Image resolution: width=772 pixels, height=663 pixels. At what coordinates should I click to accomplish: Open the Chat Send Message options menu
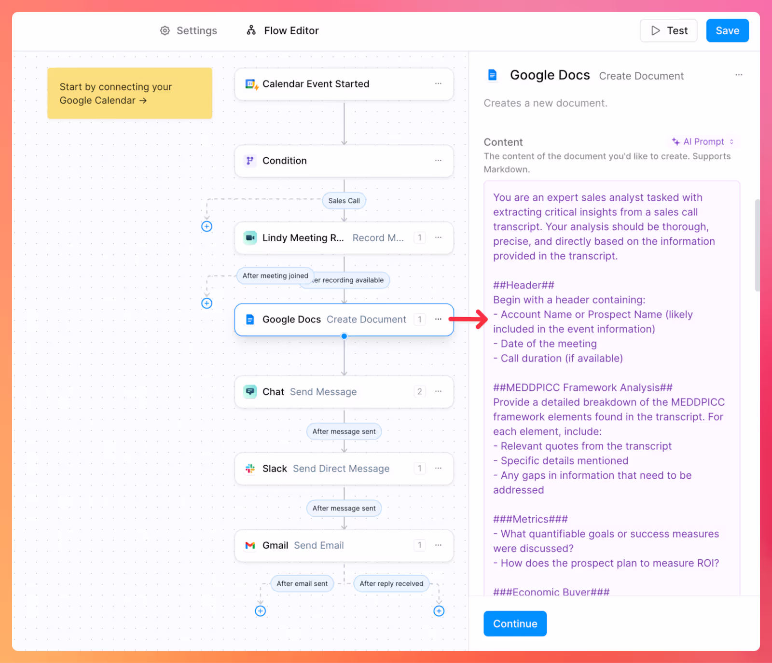(438, 391)
